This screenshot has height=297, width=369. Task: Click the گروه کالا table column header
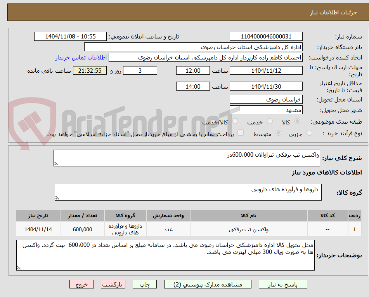point(125,216)
